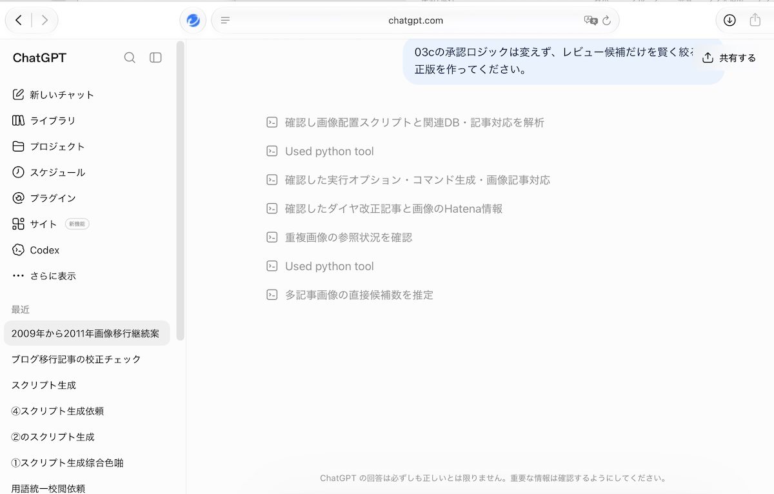Click the library books icon
The image size is (774, 494).
[18, 121]
